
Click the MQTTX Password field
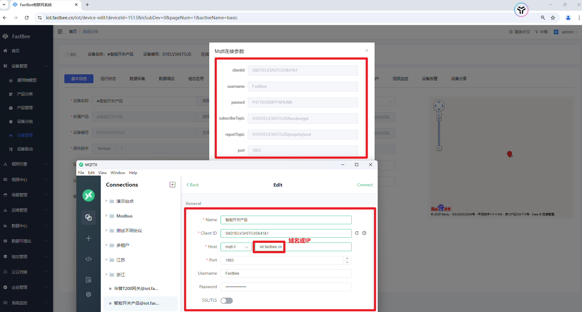pyautogui.click(x=286, y=287)
